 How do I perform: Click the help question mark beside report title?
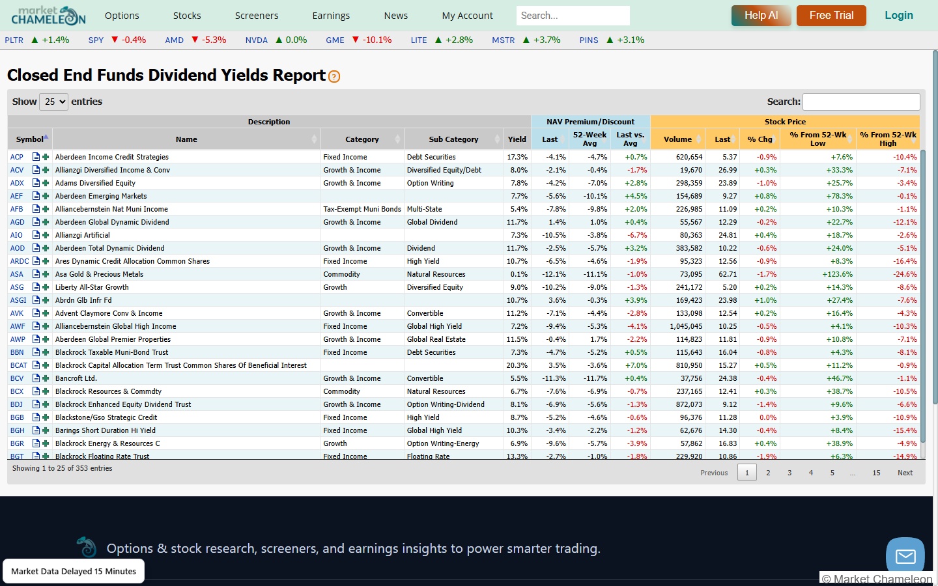[334, 77]
